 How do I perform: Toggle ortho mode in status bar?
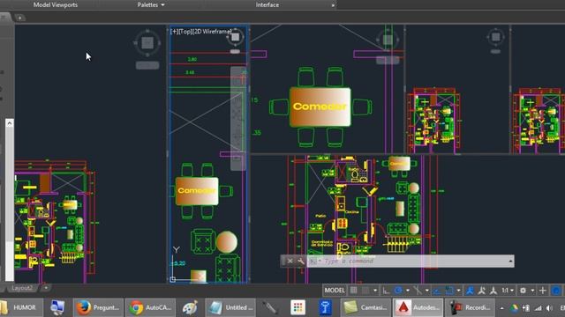(386, 291)
